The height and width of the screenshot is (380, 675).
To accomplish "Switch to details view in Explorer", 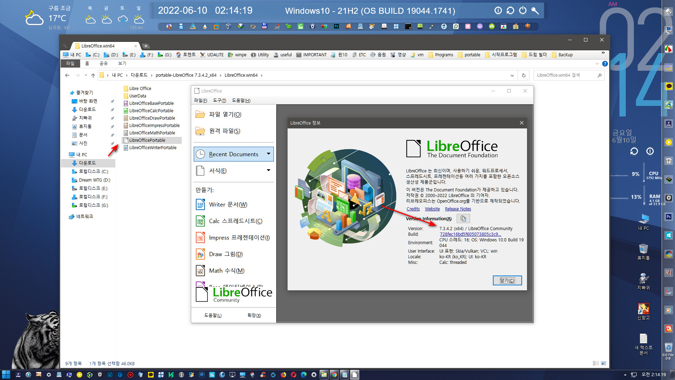I will 596,363.
